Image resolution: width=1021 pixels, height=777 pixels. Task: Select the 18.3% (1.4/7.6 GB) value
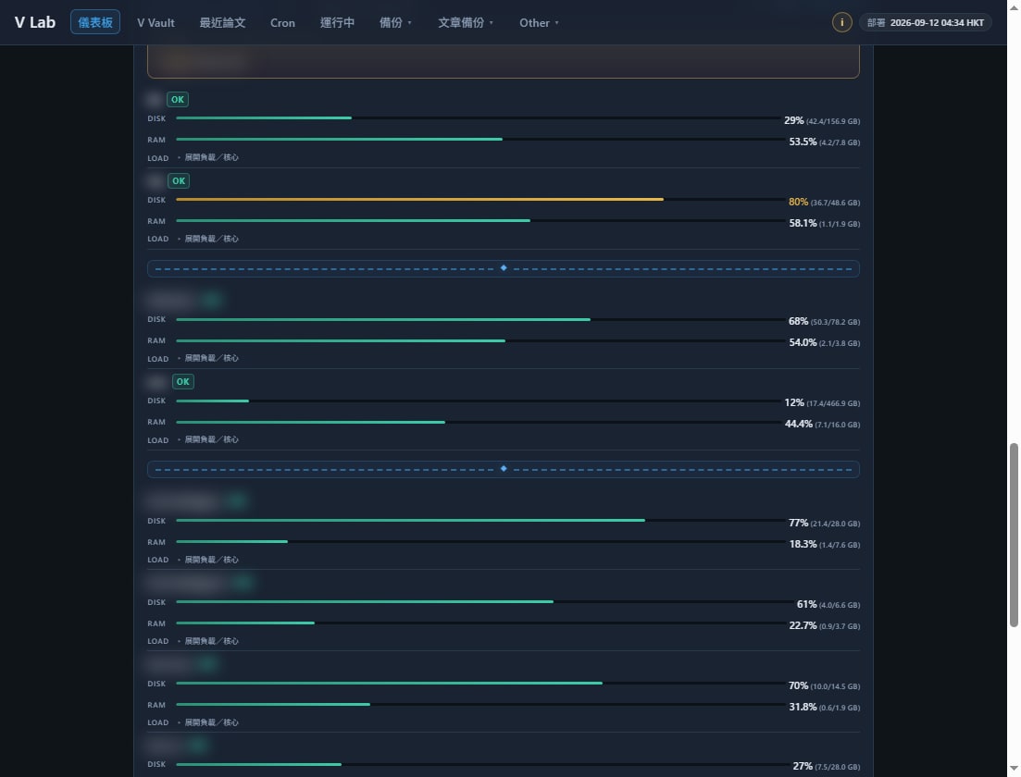click(825, 544)
